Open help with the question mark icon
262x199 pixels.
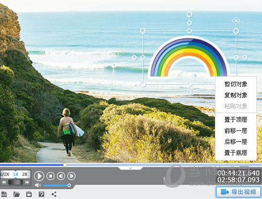tap(41, 194)
